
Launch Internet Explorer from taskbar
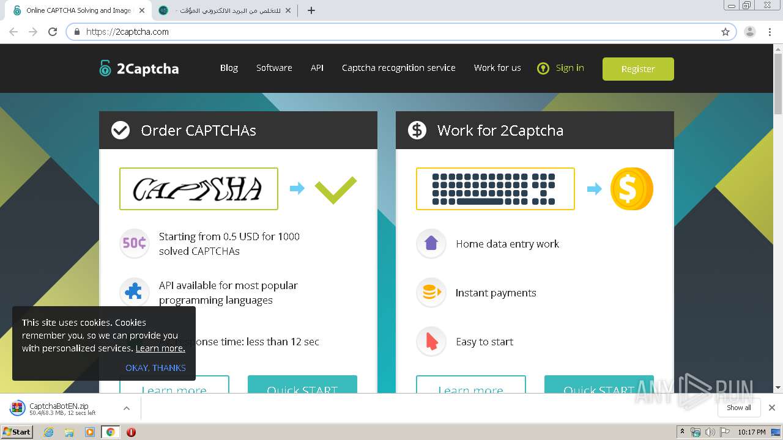pos(49,432)
